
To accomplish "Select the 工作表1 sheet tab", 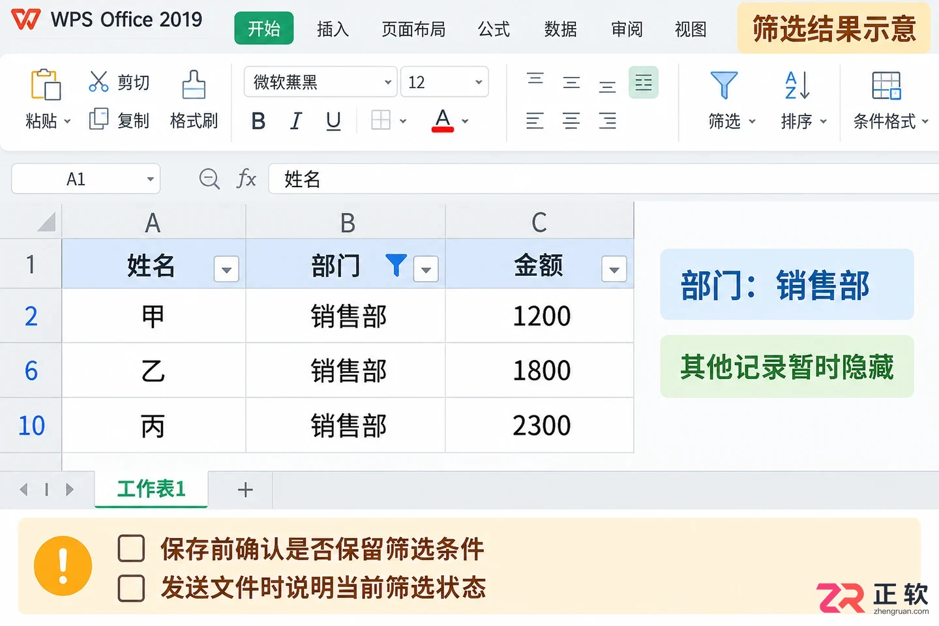I will [x=151, y=489].
